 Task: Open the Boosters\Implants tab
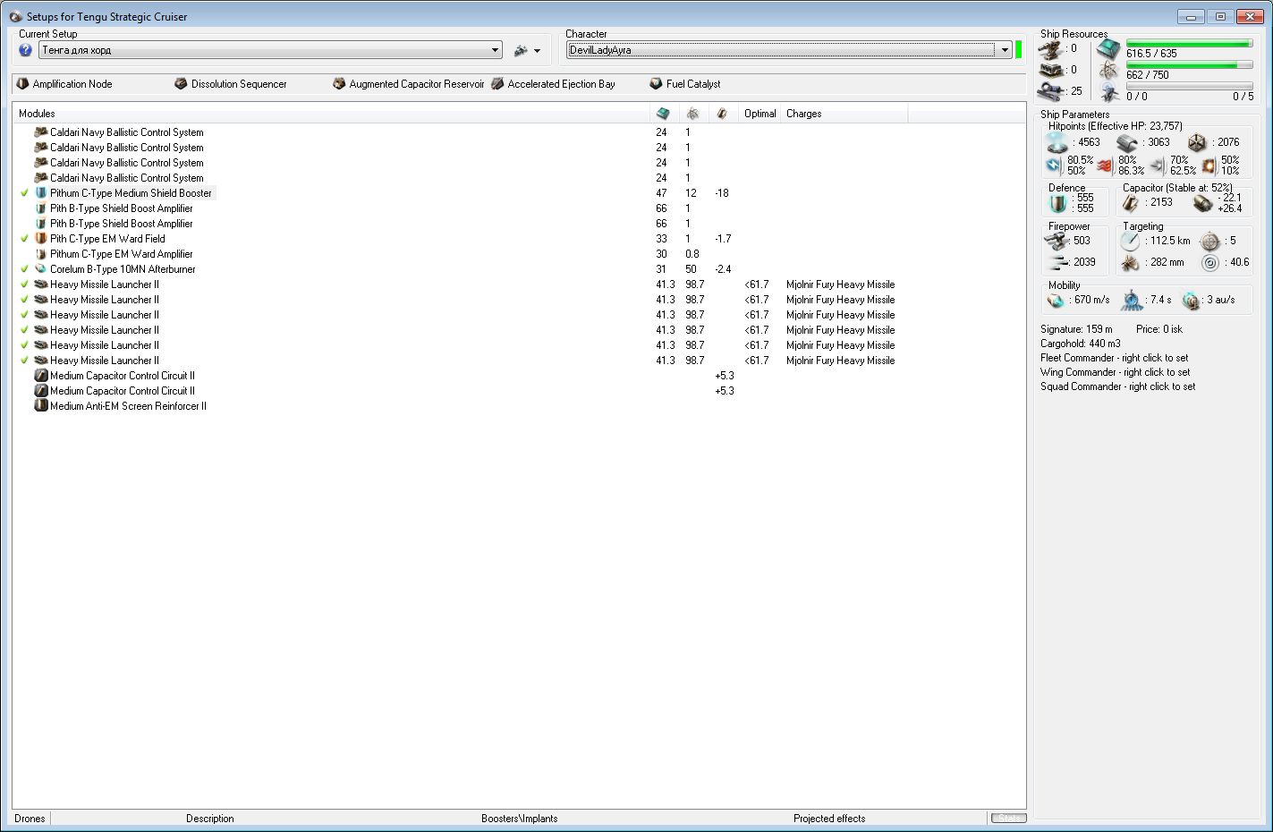pyautogui.click(x=519, y=819)
